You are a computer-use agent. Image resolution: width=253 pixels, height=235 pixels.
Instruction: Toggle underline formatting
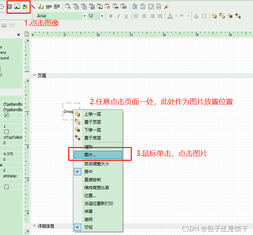point(126,16)
